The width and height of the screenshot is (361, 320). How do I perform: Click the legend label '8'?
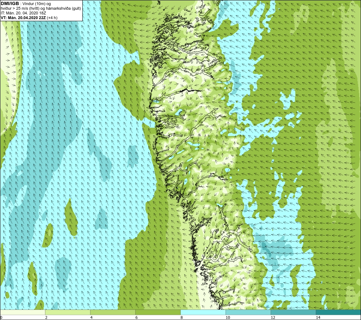click(x=182, y=318)
